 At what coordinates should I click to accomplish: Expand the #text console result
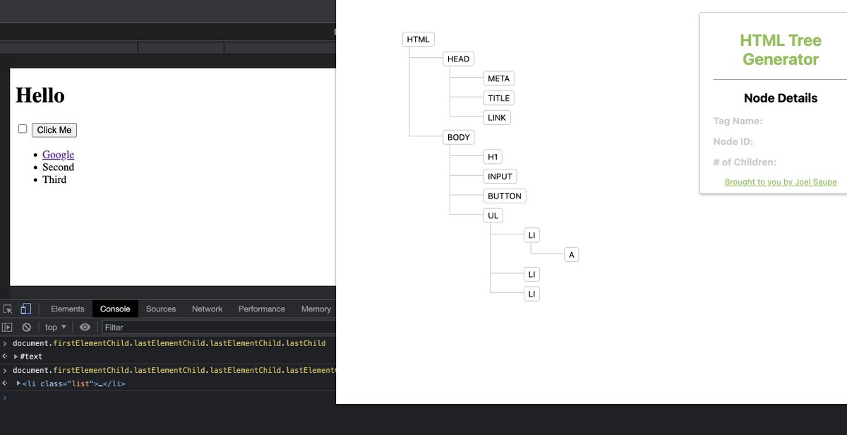[16, 356]
